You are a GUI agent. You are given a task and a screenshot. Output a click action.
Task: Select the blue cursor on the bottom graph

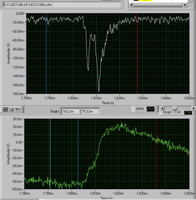78,154
